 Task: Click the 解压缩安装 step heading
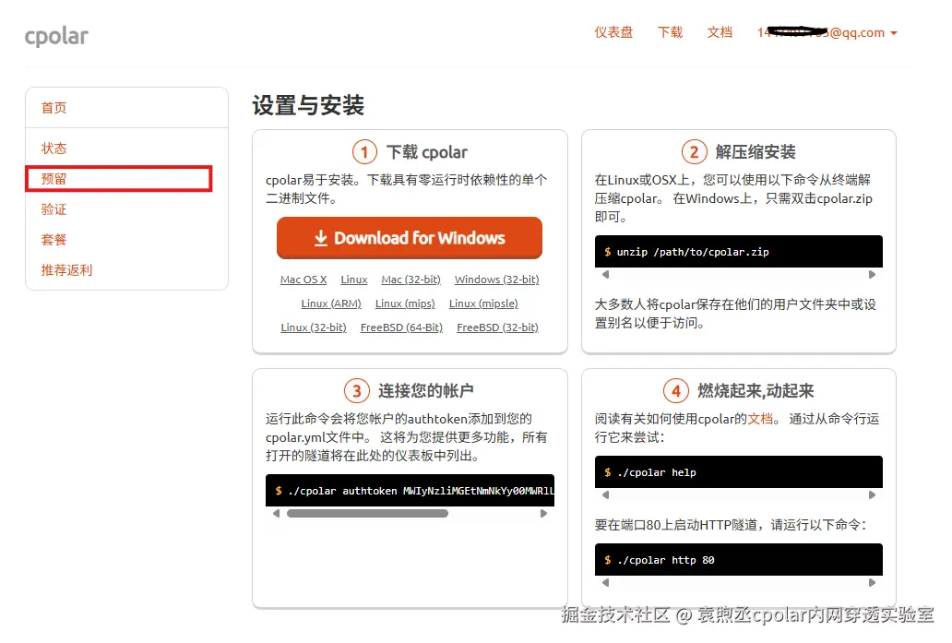[756, 152]
